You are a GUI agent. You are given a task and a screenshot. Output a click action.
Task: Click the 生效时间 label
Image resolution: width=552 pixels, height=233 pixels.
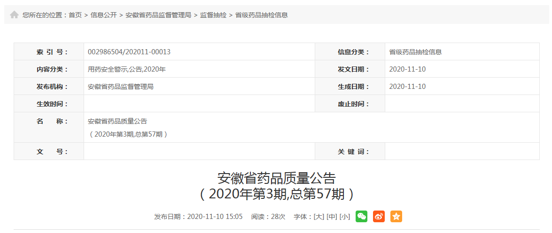(x=53, y=104)
